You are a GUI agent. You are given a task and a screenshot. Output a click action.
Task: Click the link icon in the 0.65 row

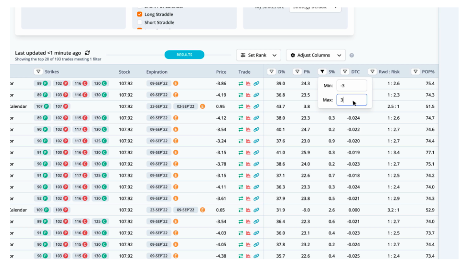[x=256, y=210]
